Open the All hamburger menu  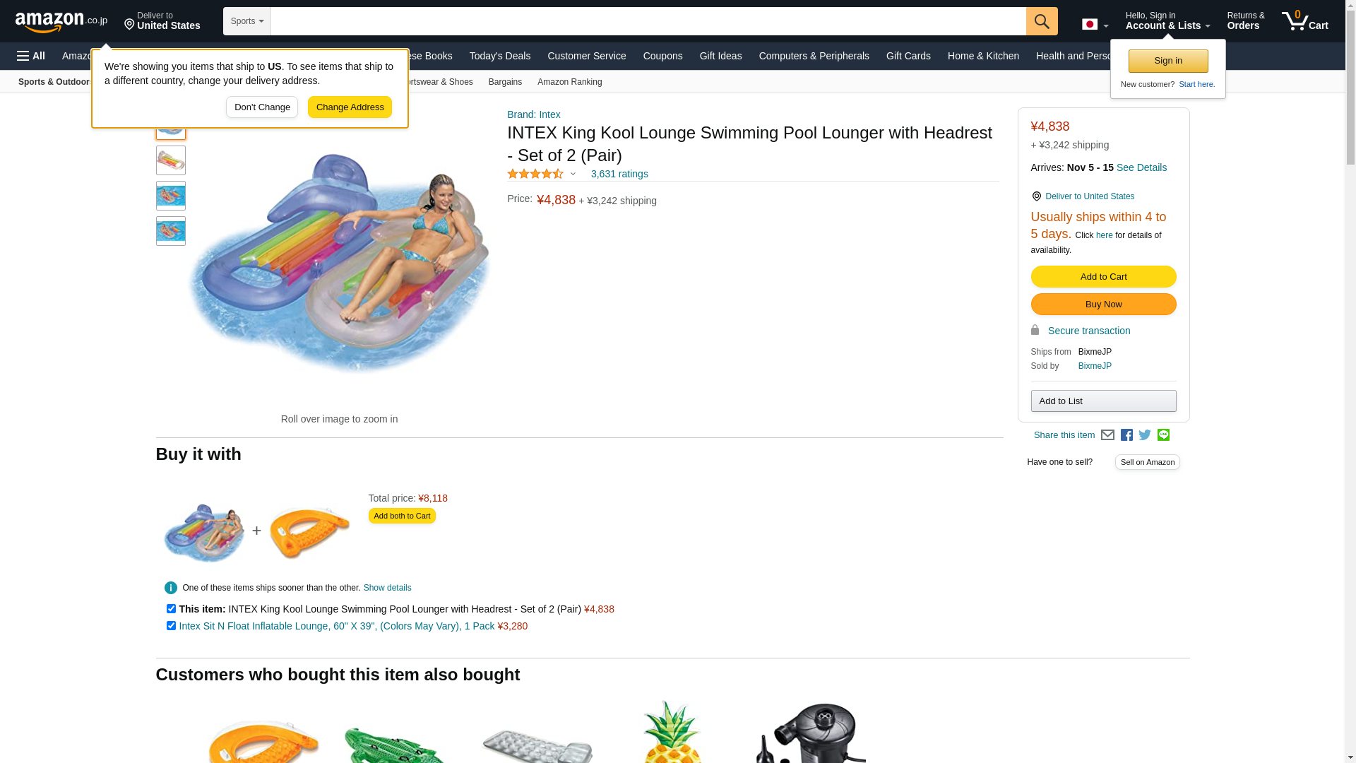[x=31, y=56]
